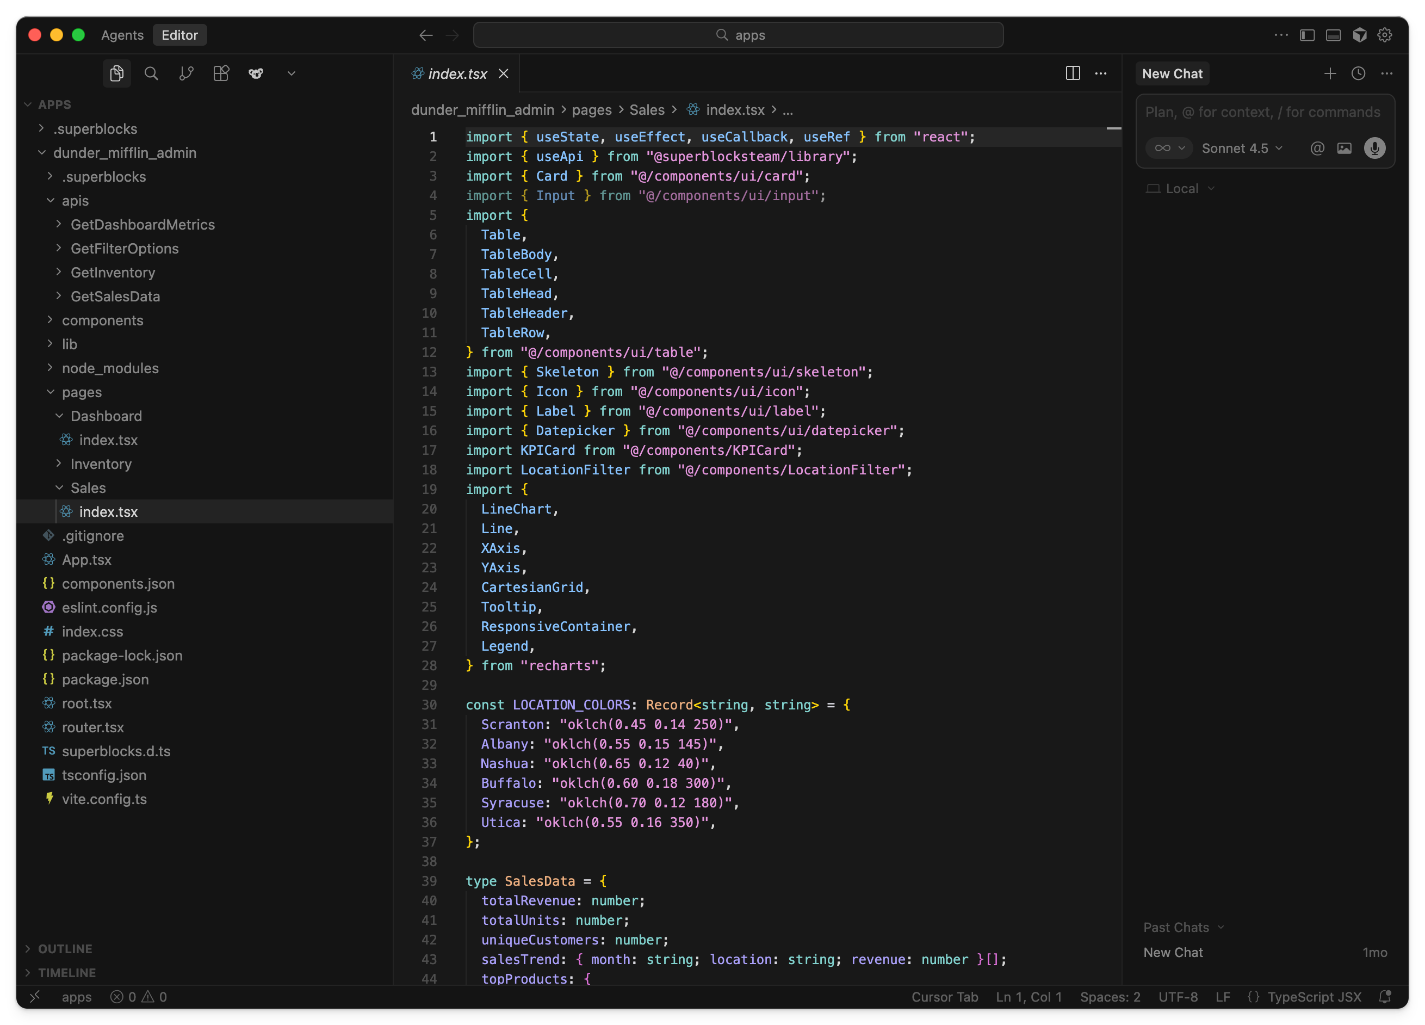Viewport: 1425px width, 1025px height.
Task: Toggle the primary sidebar layout icon
Action: pos(1307,35)
